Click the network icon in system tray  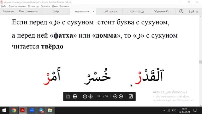[169, 111]
